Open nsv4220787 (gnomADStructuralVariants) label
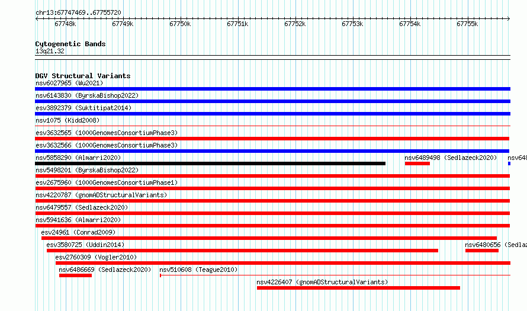 pos(101,195)
